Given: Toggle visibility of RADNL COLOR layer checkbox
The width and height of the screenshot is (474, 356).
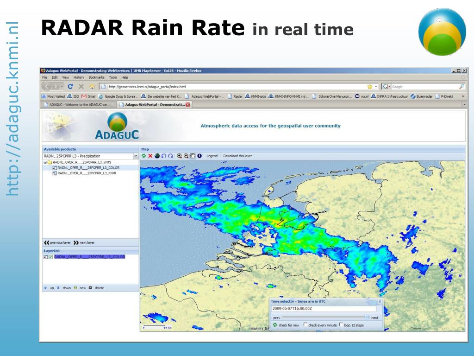Looking at the screenshot, I should point(51,257).
